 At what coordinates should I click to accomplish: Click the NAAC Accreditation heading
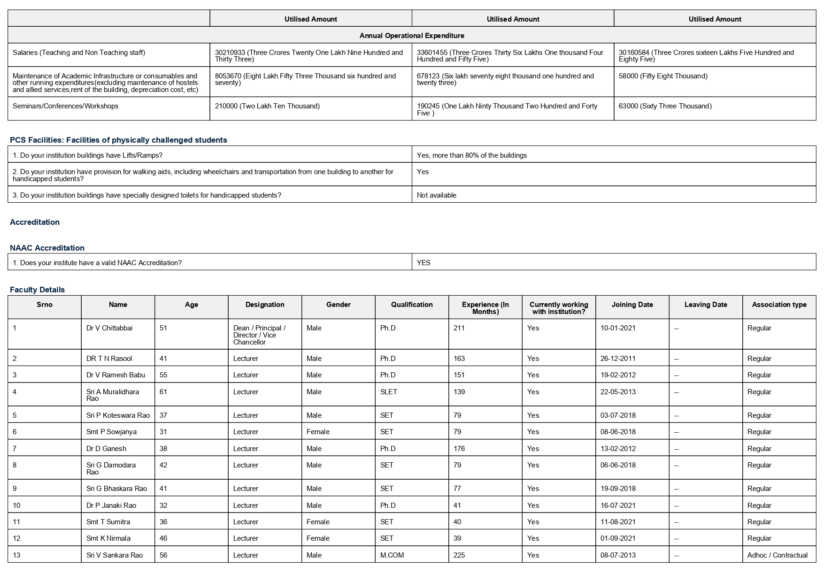click(x=47, y=248)
